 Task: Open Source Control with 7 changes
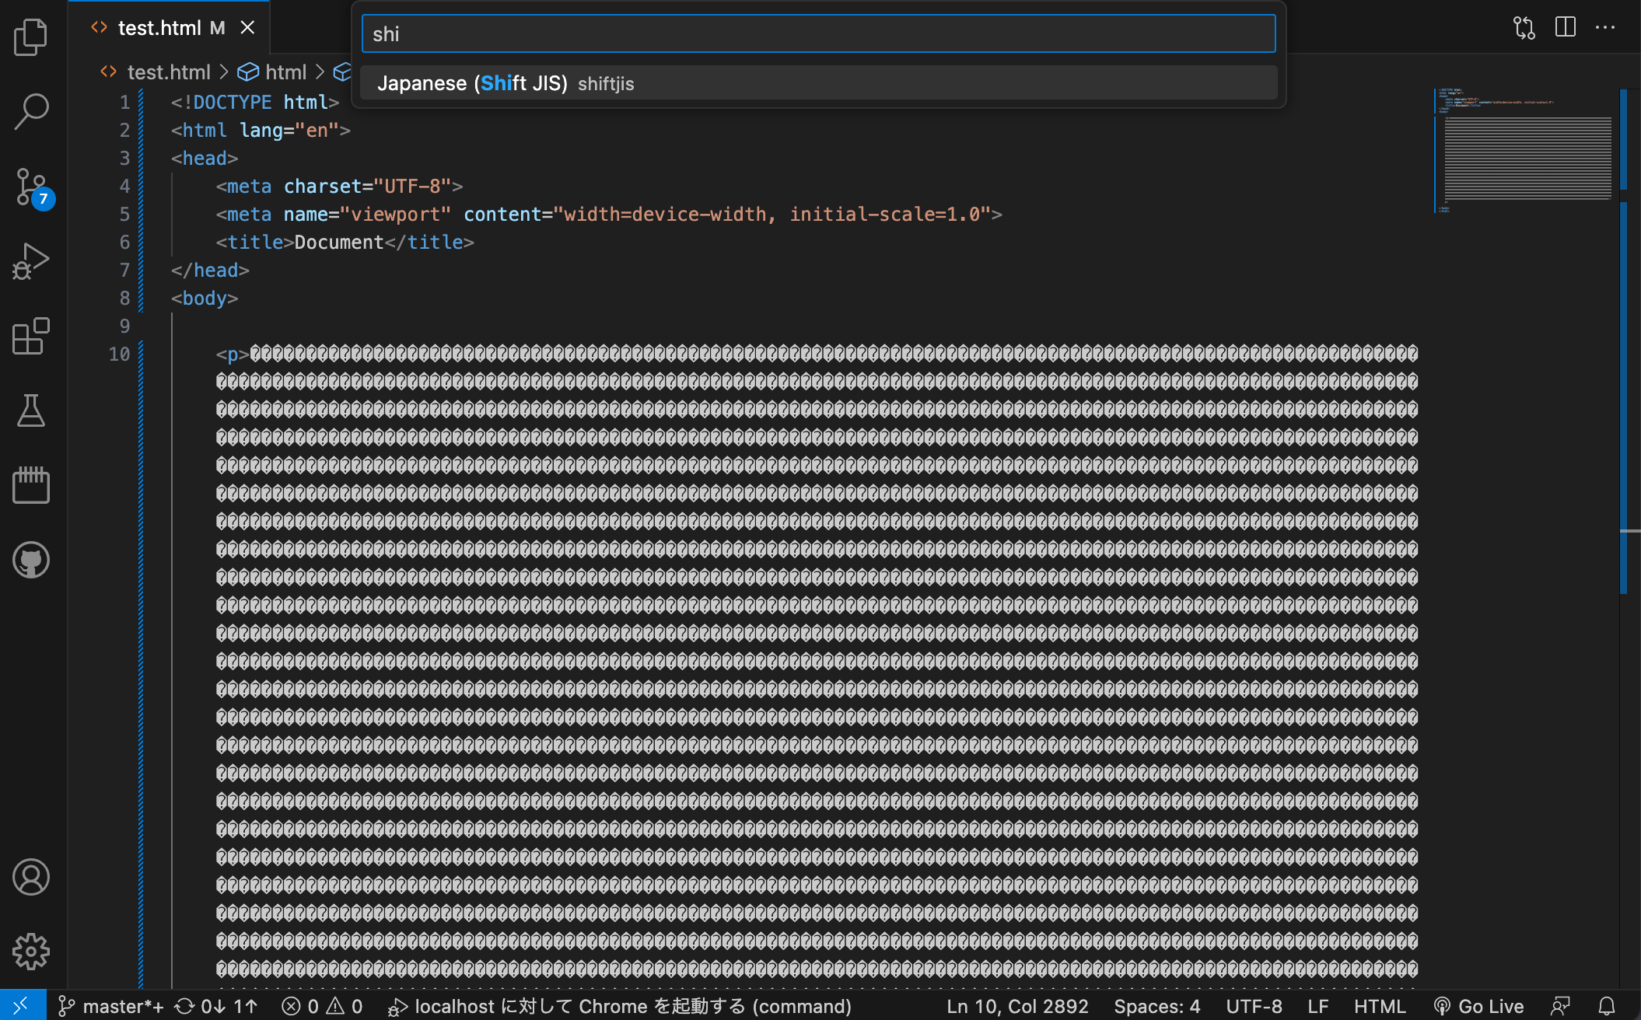pos(33,187)
